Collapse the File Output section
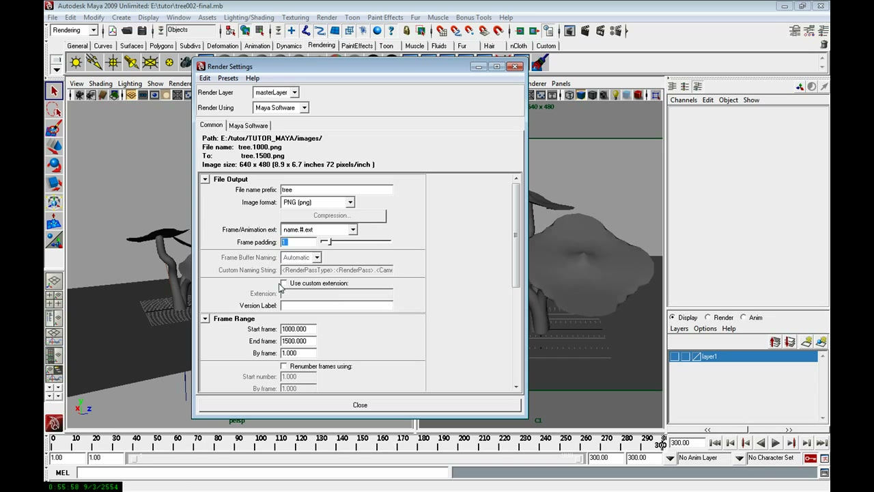This screenshot has height=492, width=874. coord(205,179)
